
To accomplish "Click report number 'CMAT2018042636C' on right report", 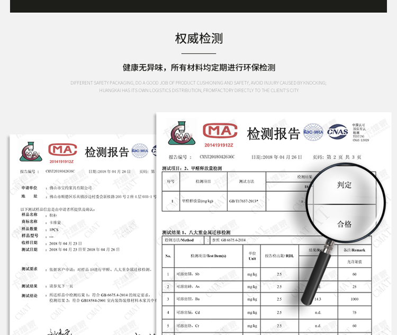I will coord(217,157).
